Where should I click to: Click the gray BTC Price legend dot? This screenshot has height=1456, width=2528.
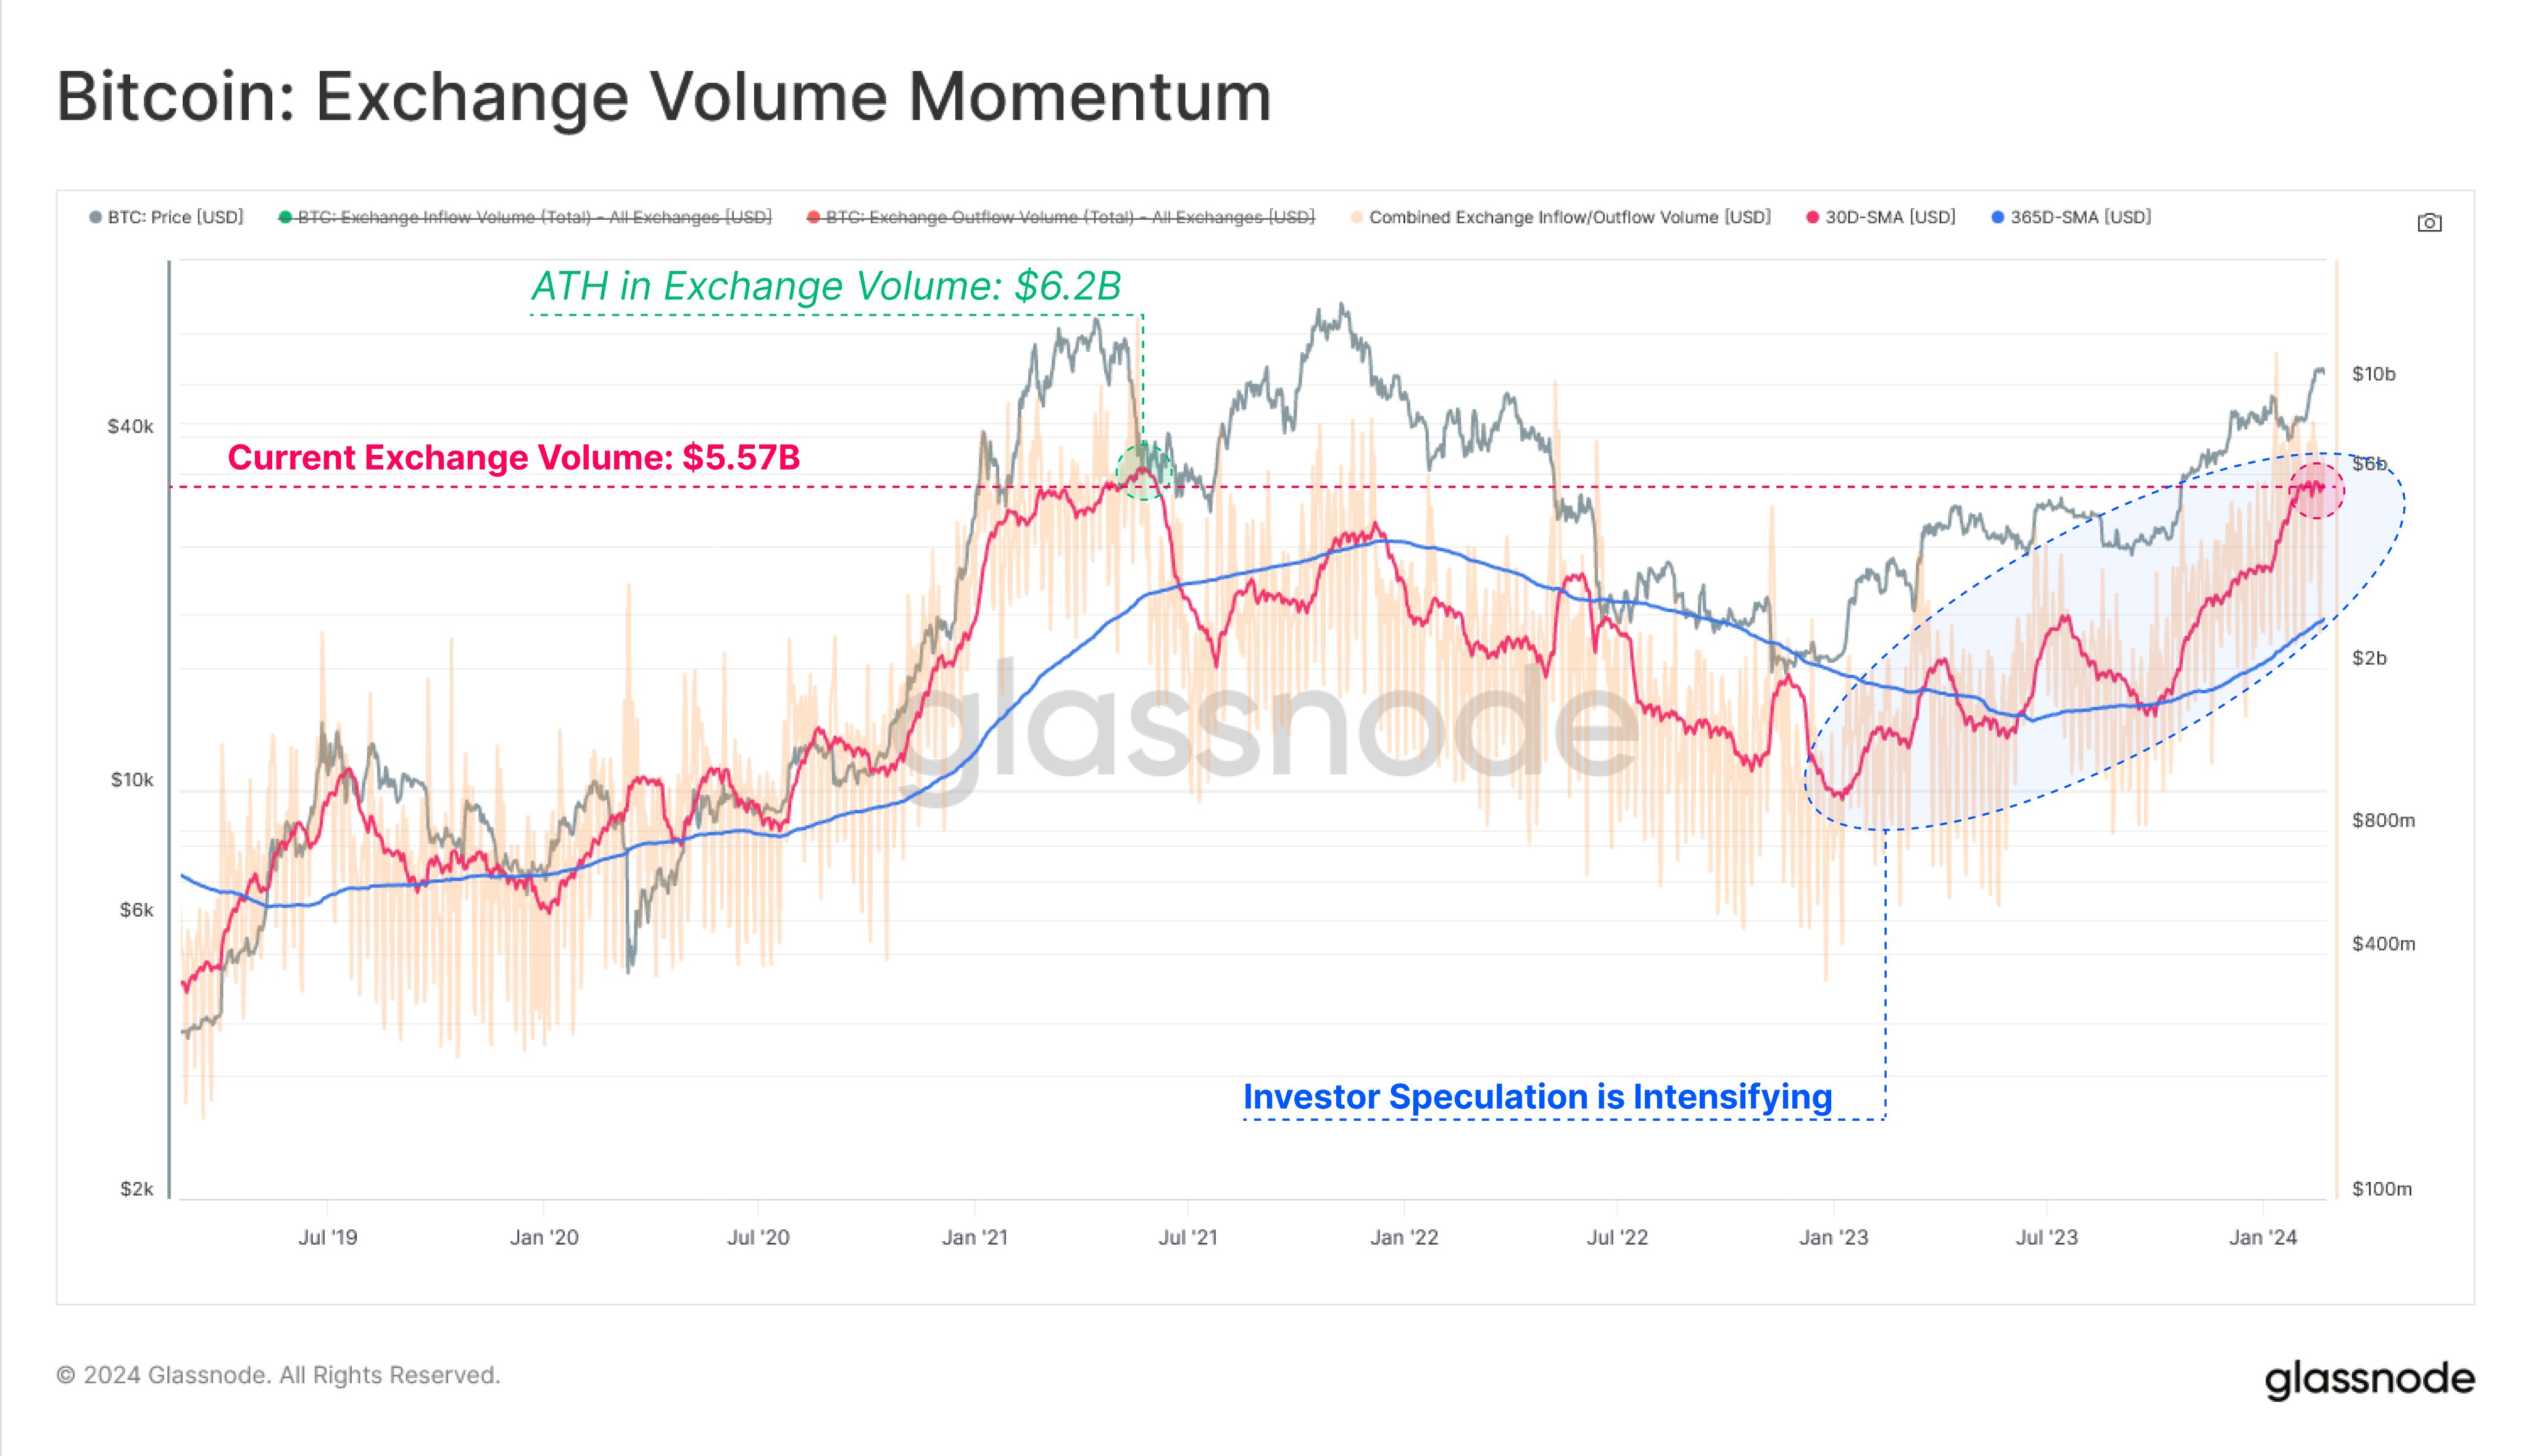95,217
